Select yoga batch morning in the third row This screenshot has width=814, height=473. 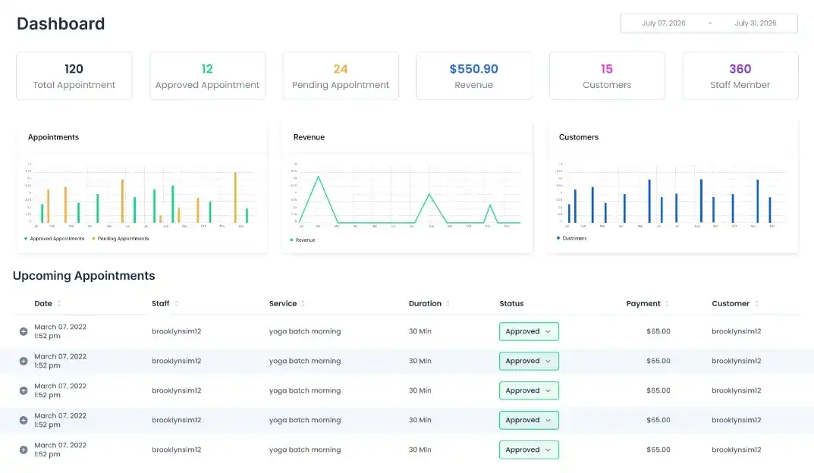point(305,390)
